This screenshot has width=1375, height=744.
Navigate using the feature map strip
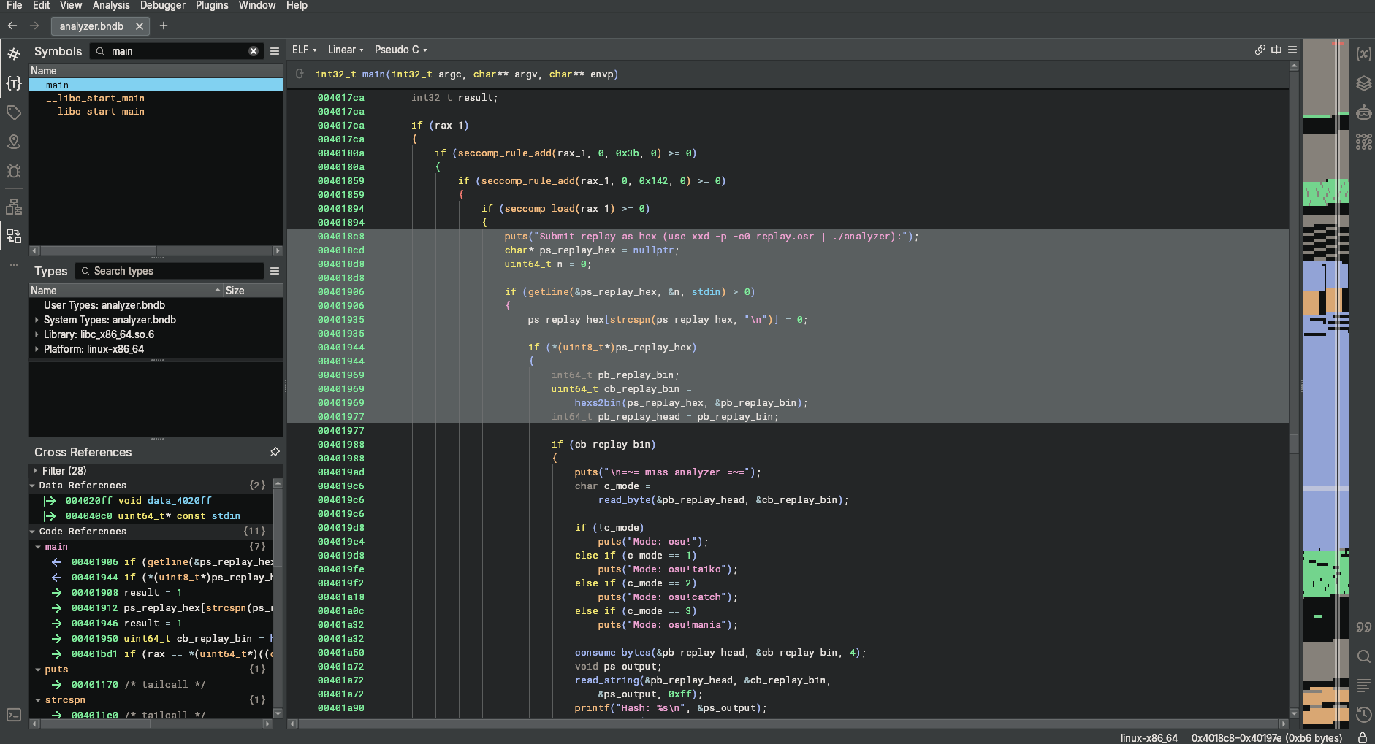coord(1326,365)
